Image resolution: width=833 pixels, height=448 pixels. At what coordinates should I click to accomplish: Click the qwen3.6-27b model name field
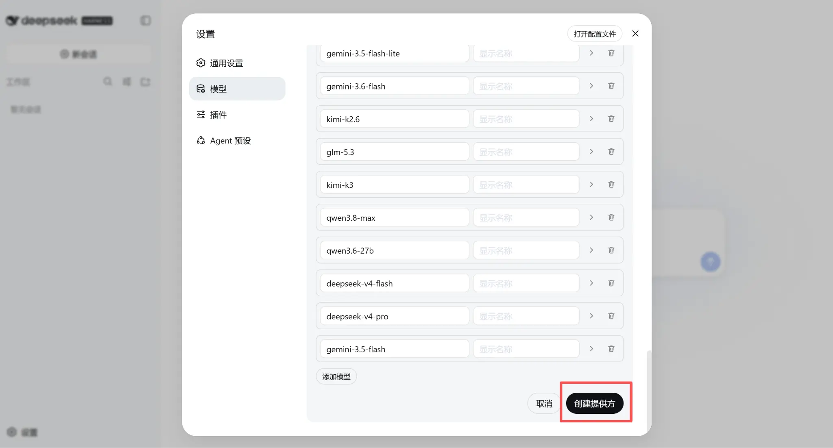pos(395,250)
